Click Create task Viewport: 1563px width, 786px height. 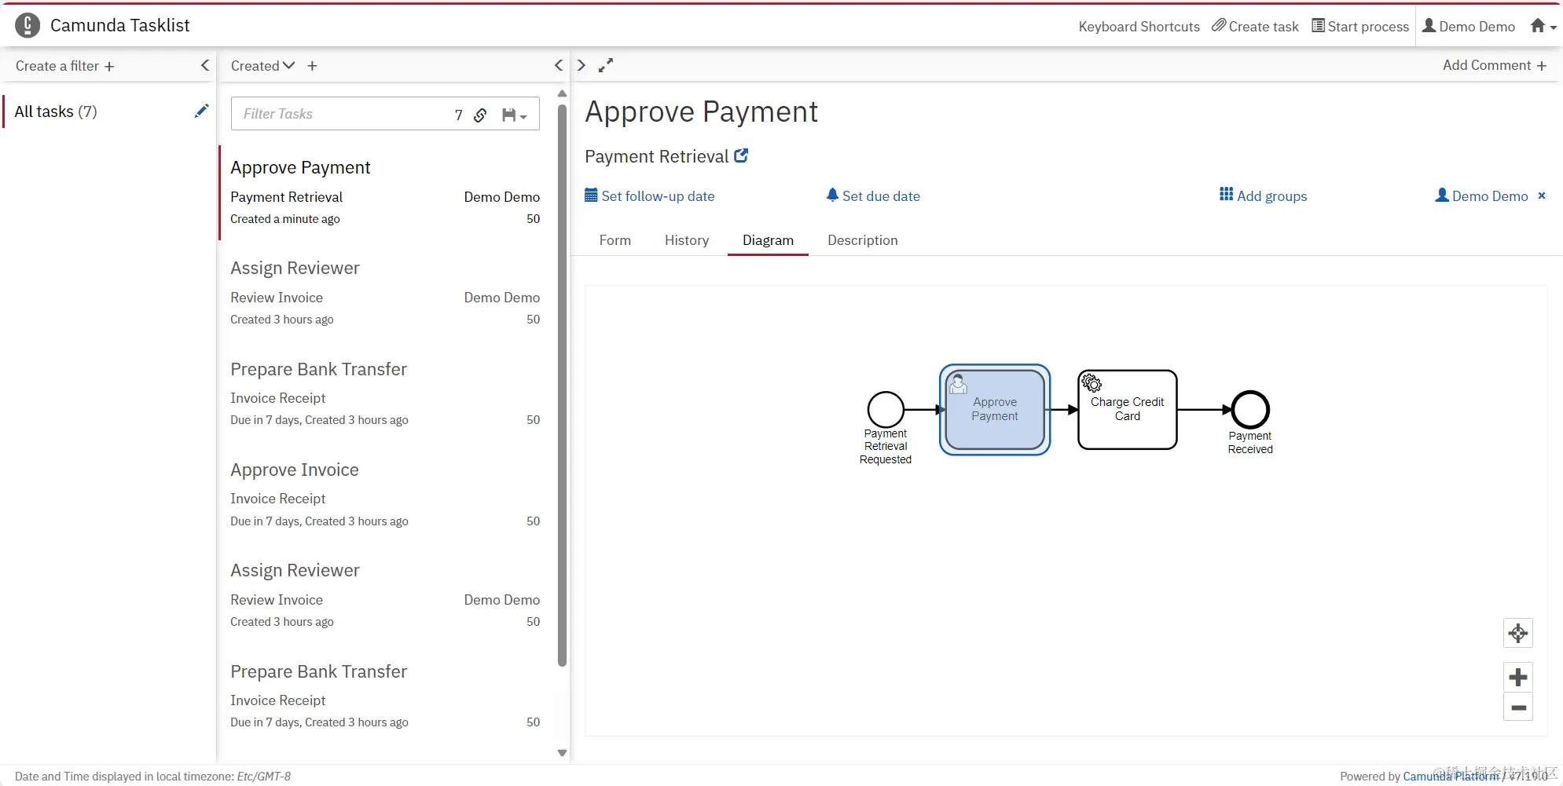1255,26
